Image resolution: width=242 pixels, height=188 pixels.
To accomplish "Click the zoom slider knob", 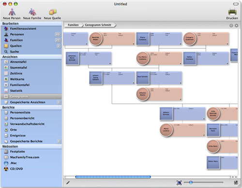I will tap(191, 182).
